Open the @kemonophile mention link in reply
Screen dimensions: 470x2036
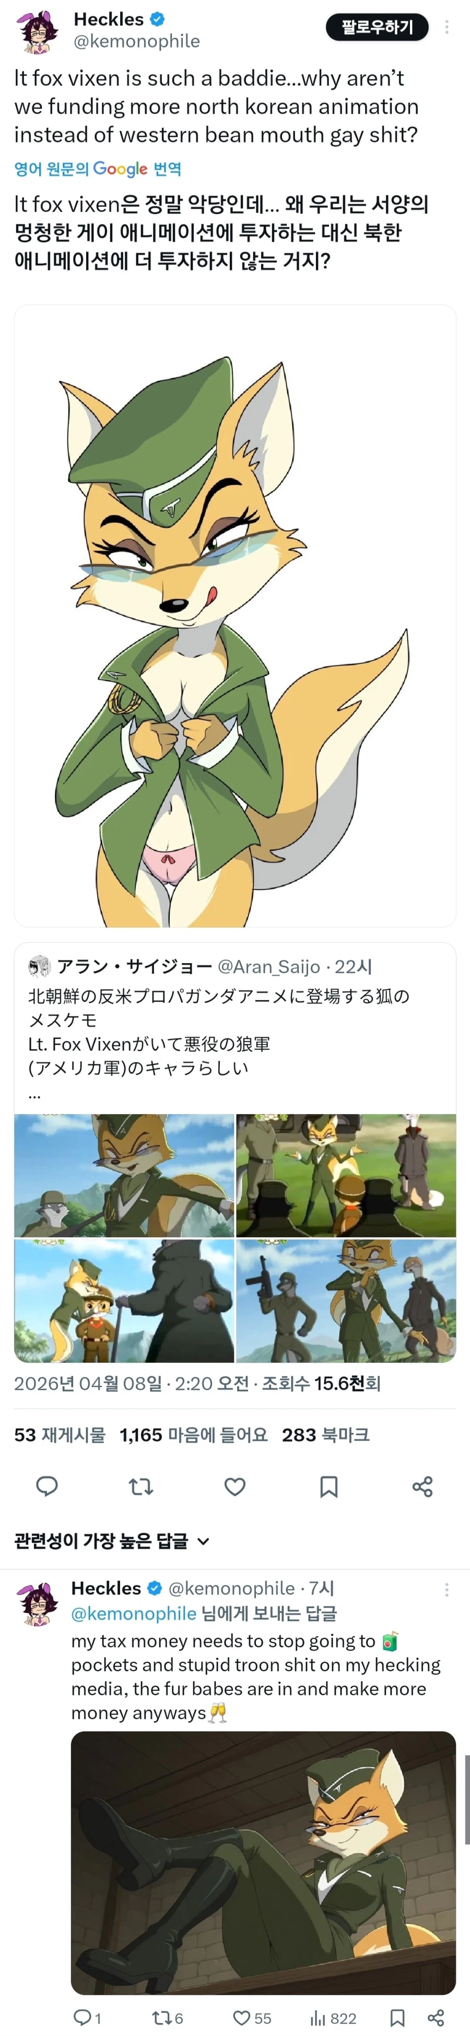[134, 1613]
